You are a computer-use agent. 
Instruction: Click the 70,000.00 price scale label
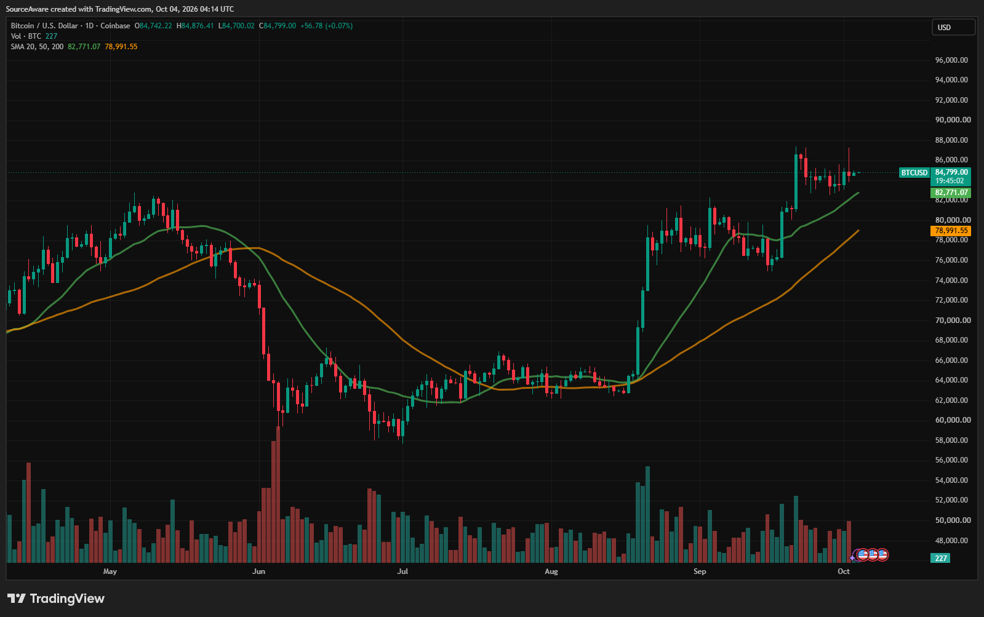tap(953, 320)
